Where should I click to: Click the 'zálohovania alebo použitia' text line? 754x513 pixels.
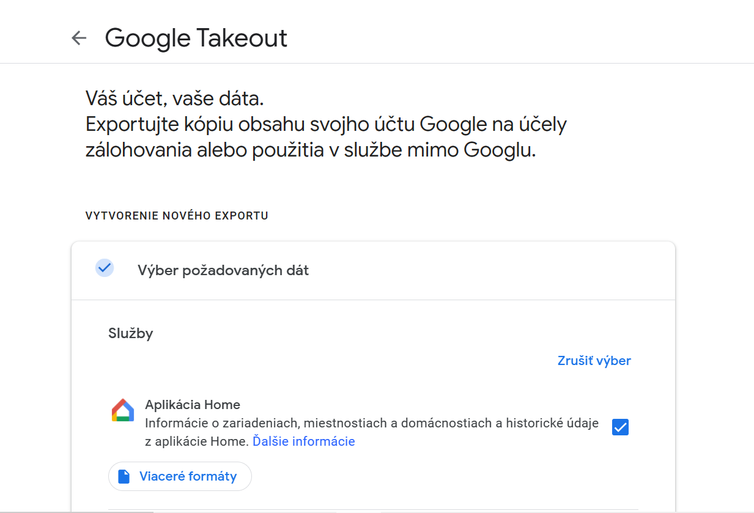[x=311, y=150]
